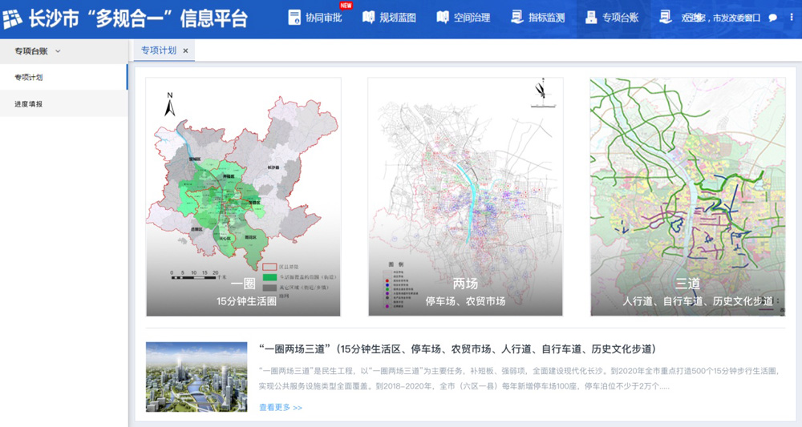Open the 两场 停车场、农贸市场 map card

tap(465, 197)
